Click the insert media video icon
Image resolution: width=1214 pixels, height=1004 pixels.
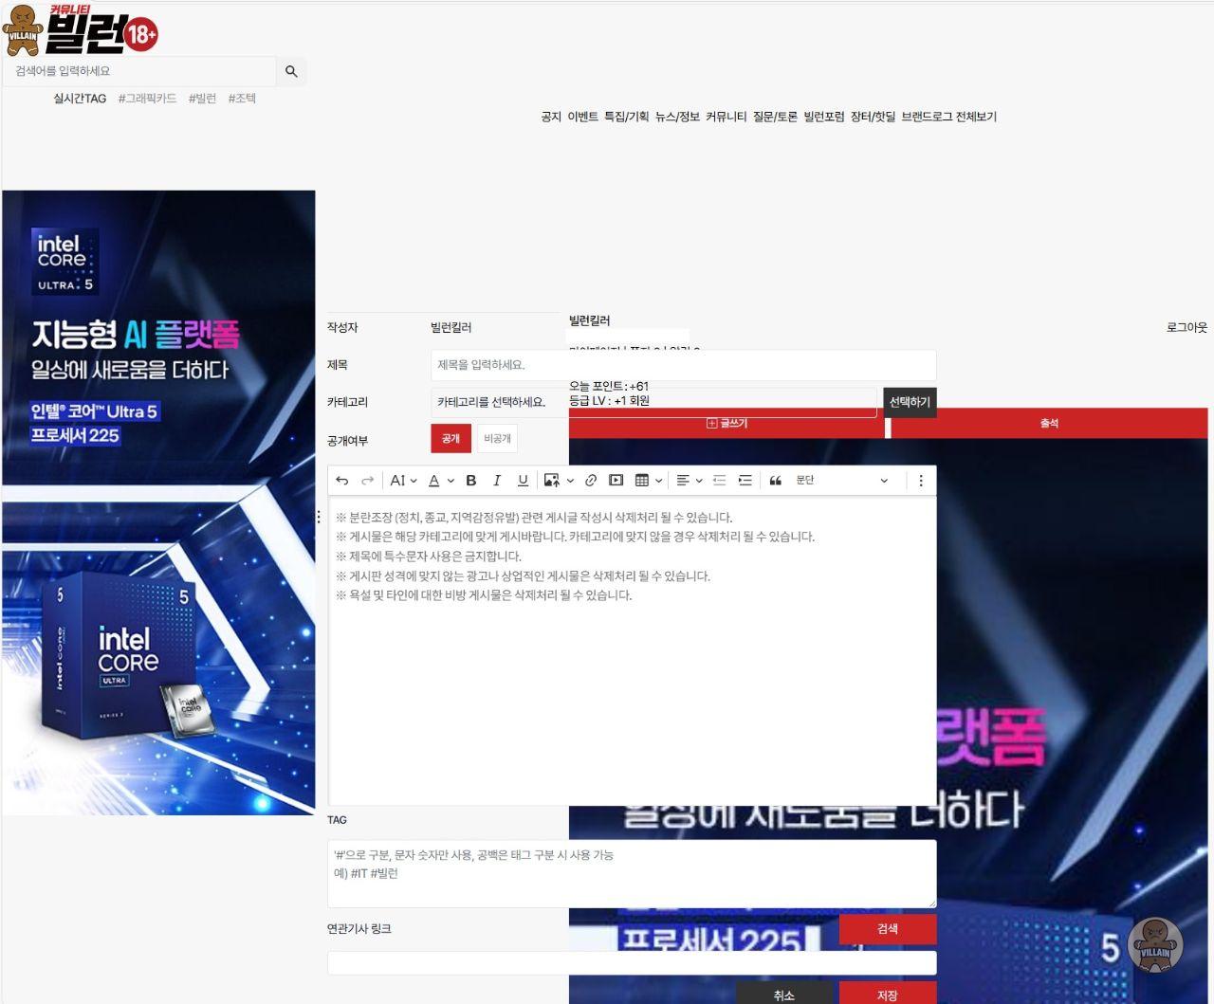click(616, 481)
